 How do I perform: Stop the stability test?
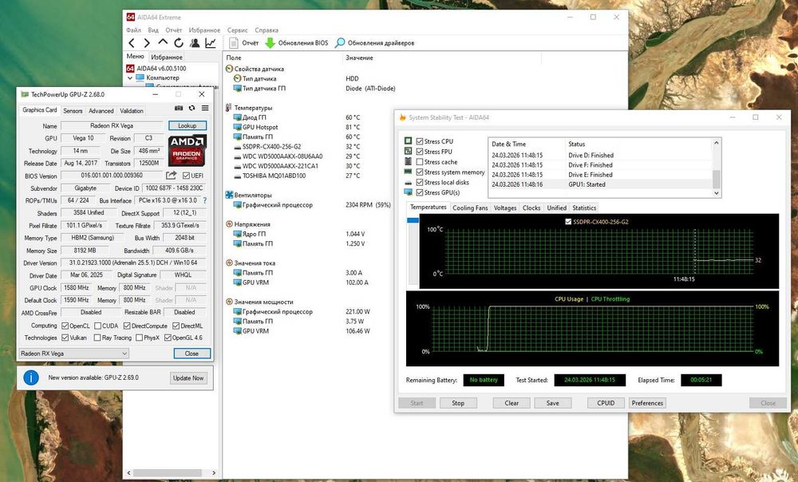coord(458,403)
